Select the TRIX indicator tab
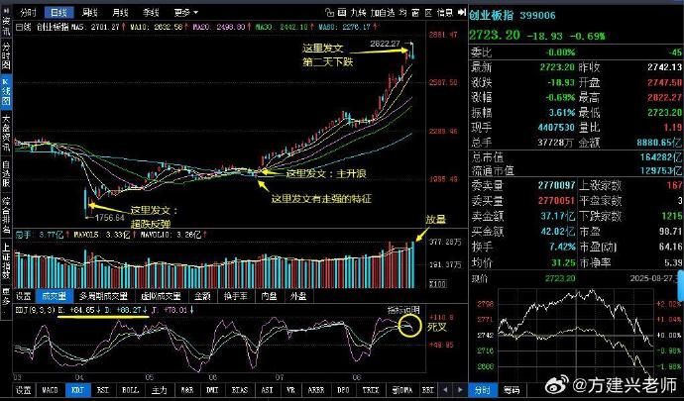The image size is (684, 401). 371,390
